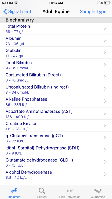Open Alcohol Dehydrogenase chevron
112x199 pixels.
point(105,174)
